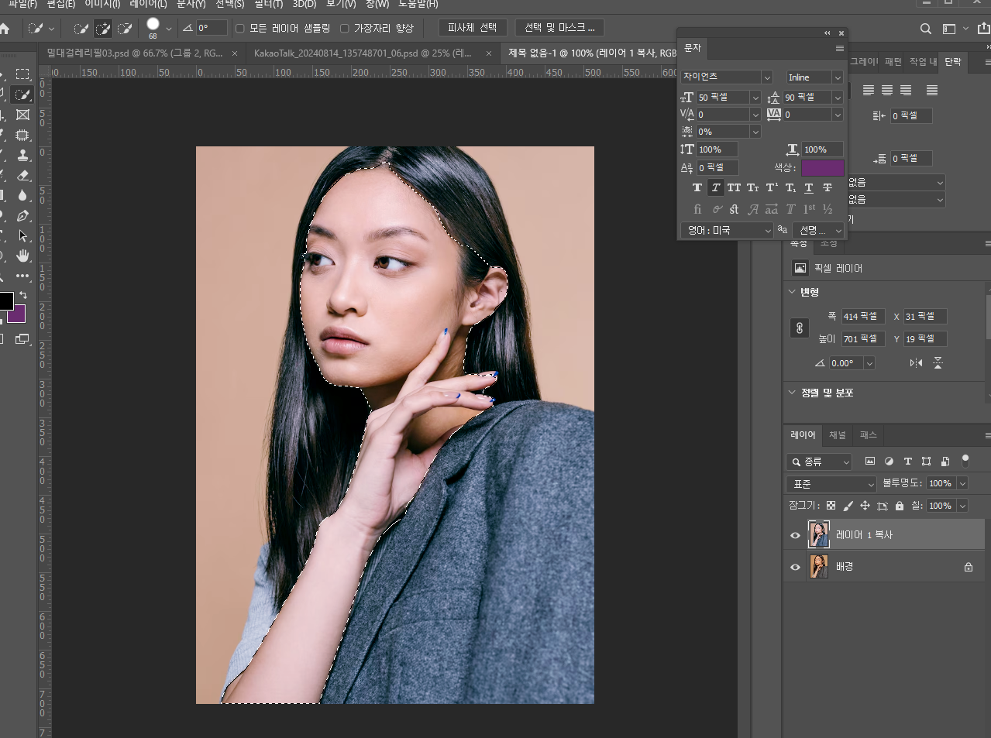
Task: Select the Clone Stamp tool
Action: tap(23, 155)
